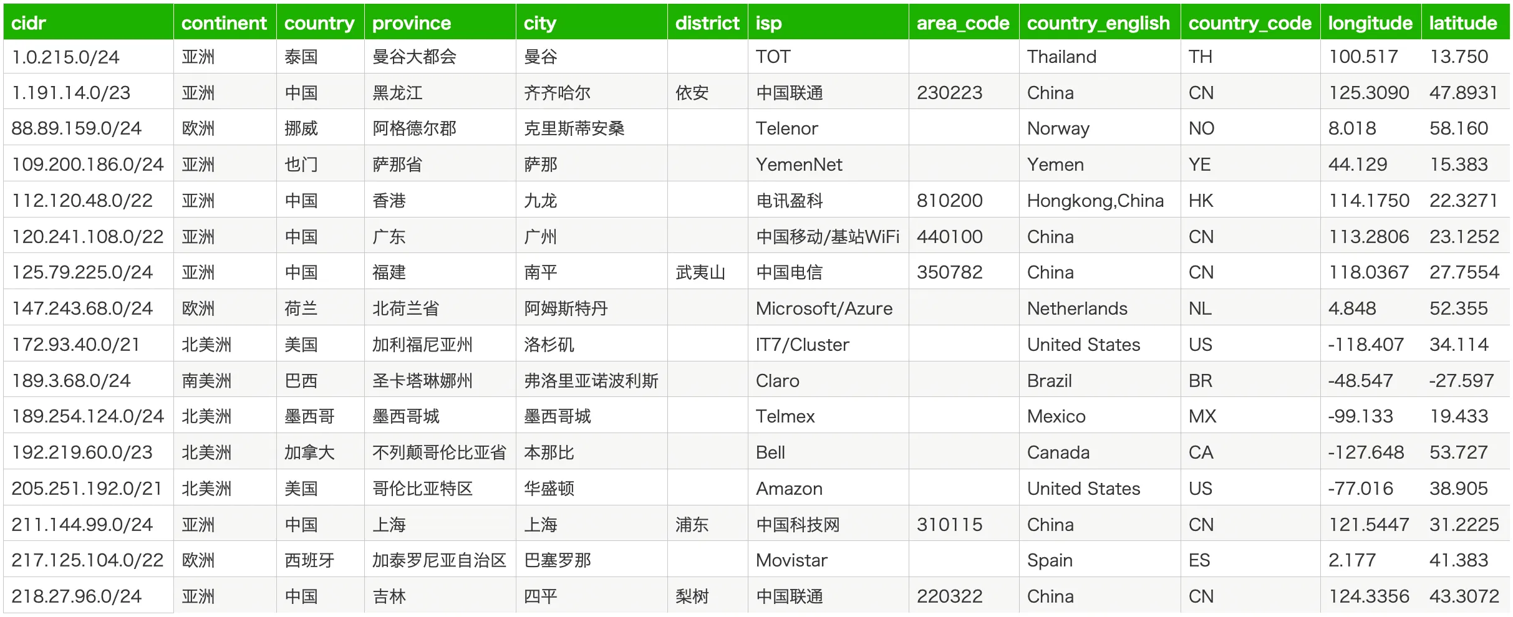Click the cidr column header
The height and width of the screenshot is (617, 1513).
[x=89, y=22]
